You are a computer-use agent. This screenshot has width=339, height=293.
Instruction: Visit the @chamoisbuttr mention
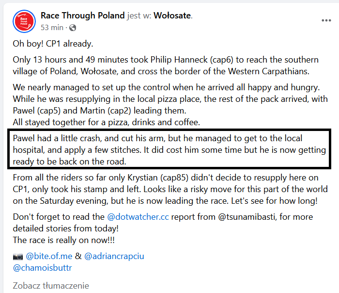[x=43, y=268]
